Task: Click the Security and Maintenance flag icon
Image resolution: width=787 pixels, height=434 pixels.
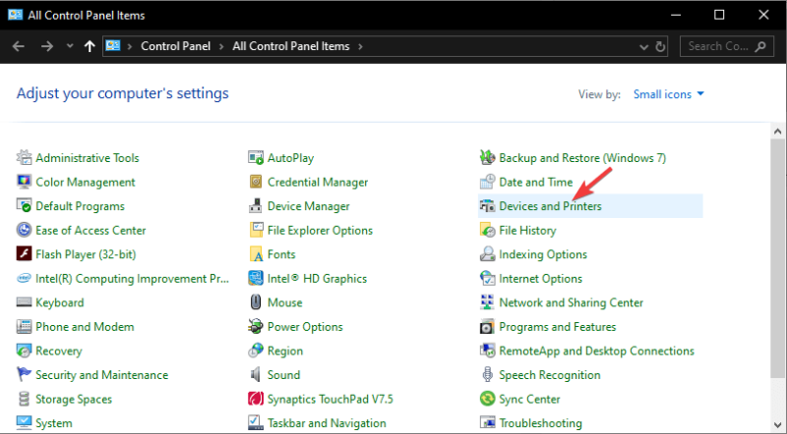Action: click(24, 374)
